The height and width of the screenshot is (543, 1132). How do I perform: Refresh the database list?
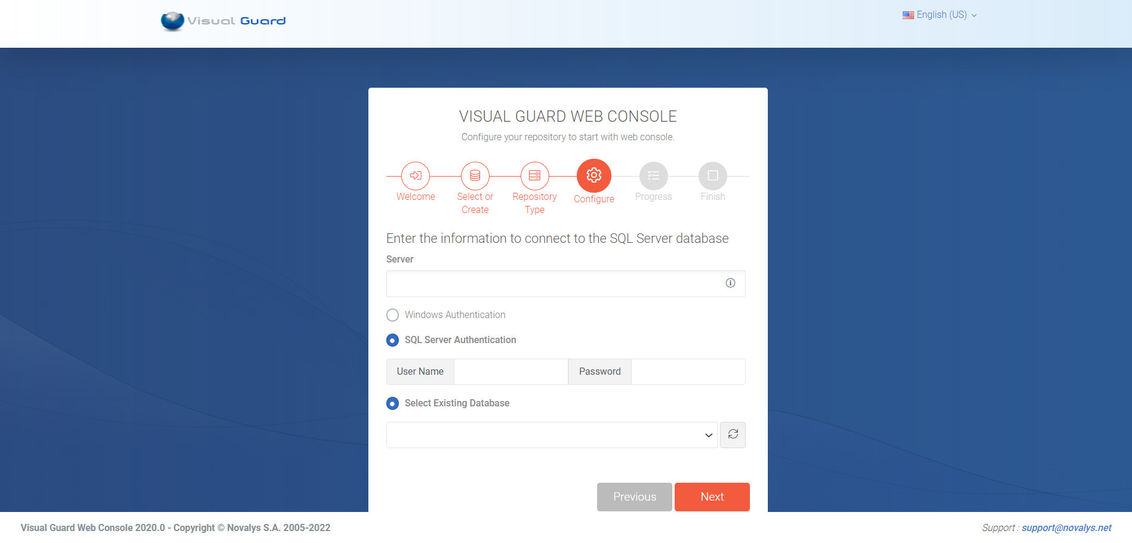coord(733,434)
